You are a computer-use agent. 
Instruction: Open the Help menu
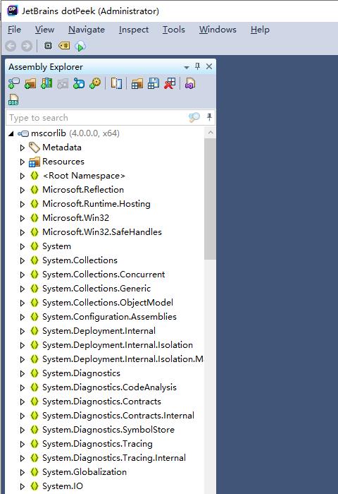[260, 30]
